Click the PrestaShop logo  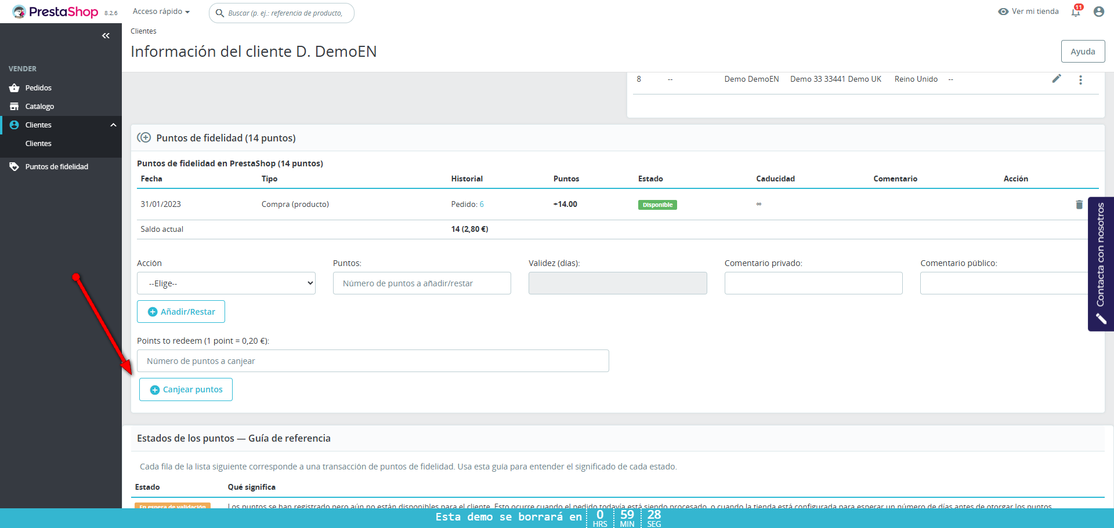[x=56, y=12]
